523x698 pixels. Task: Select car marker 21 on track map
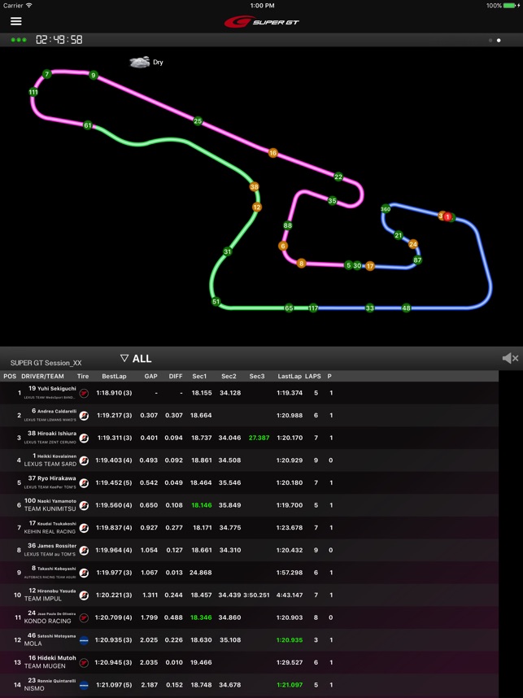399,235
